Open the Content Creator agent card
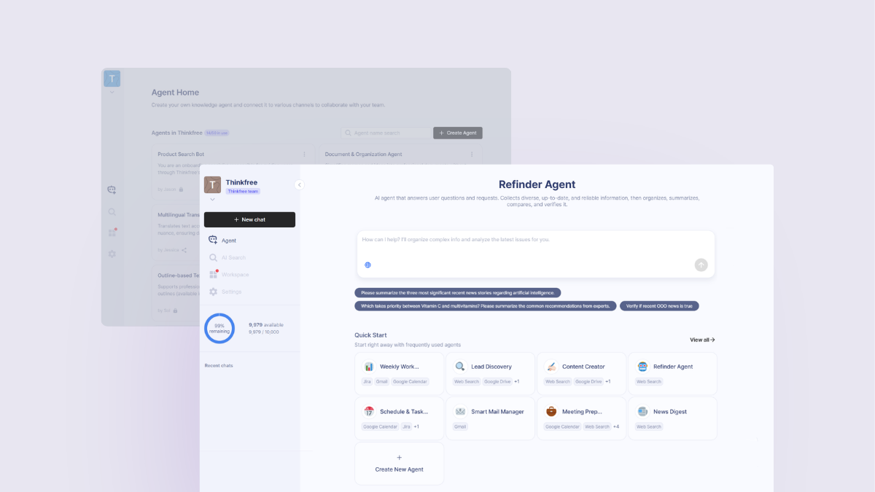Screen dimensions: 875x492 (581, 373)
